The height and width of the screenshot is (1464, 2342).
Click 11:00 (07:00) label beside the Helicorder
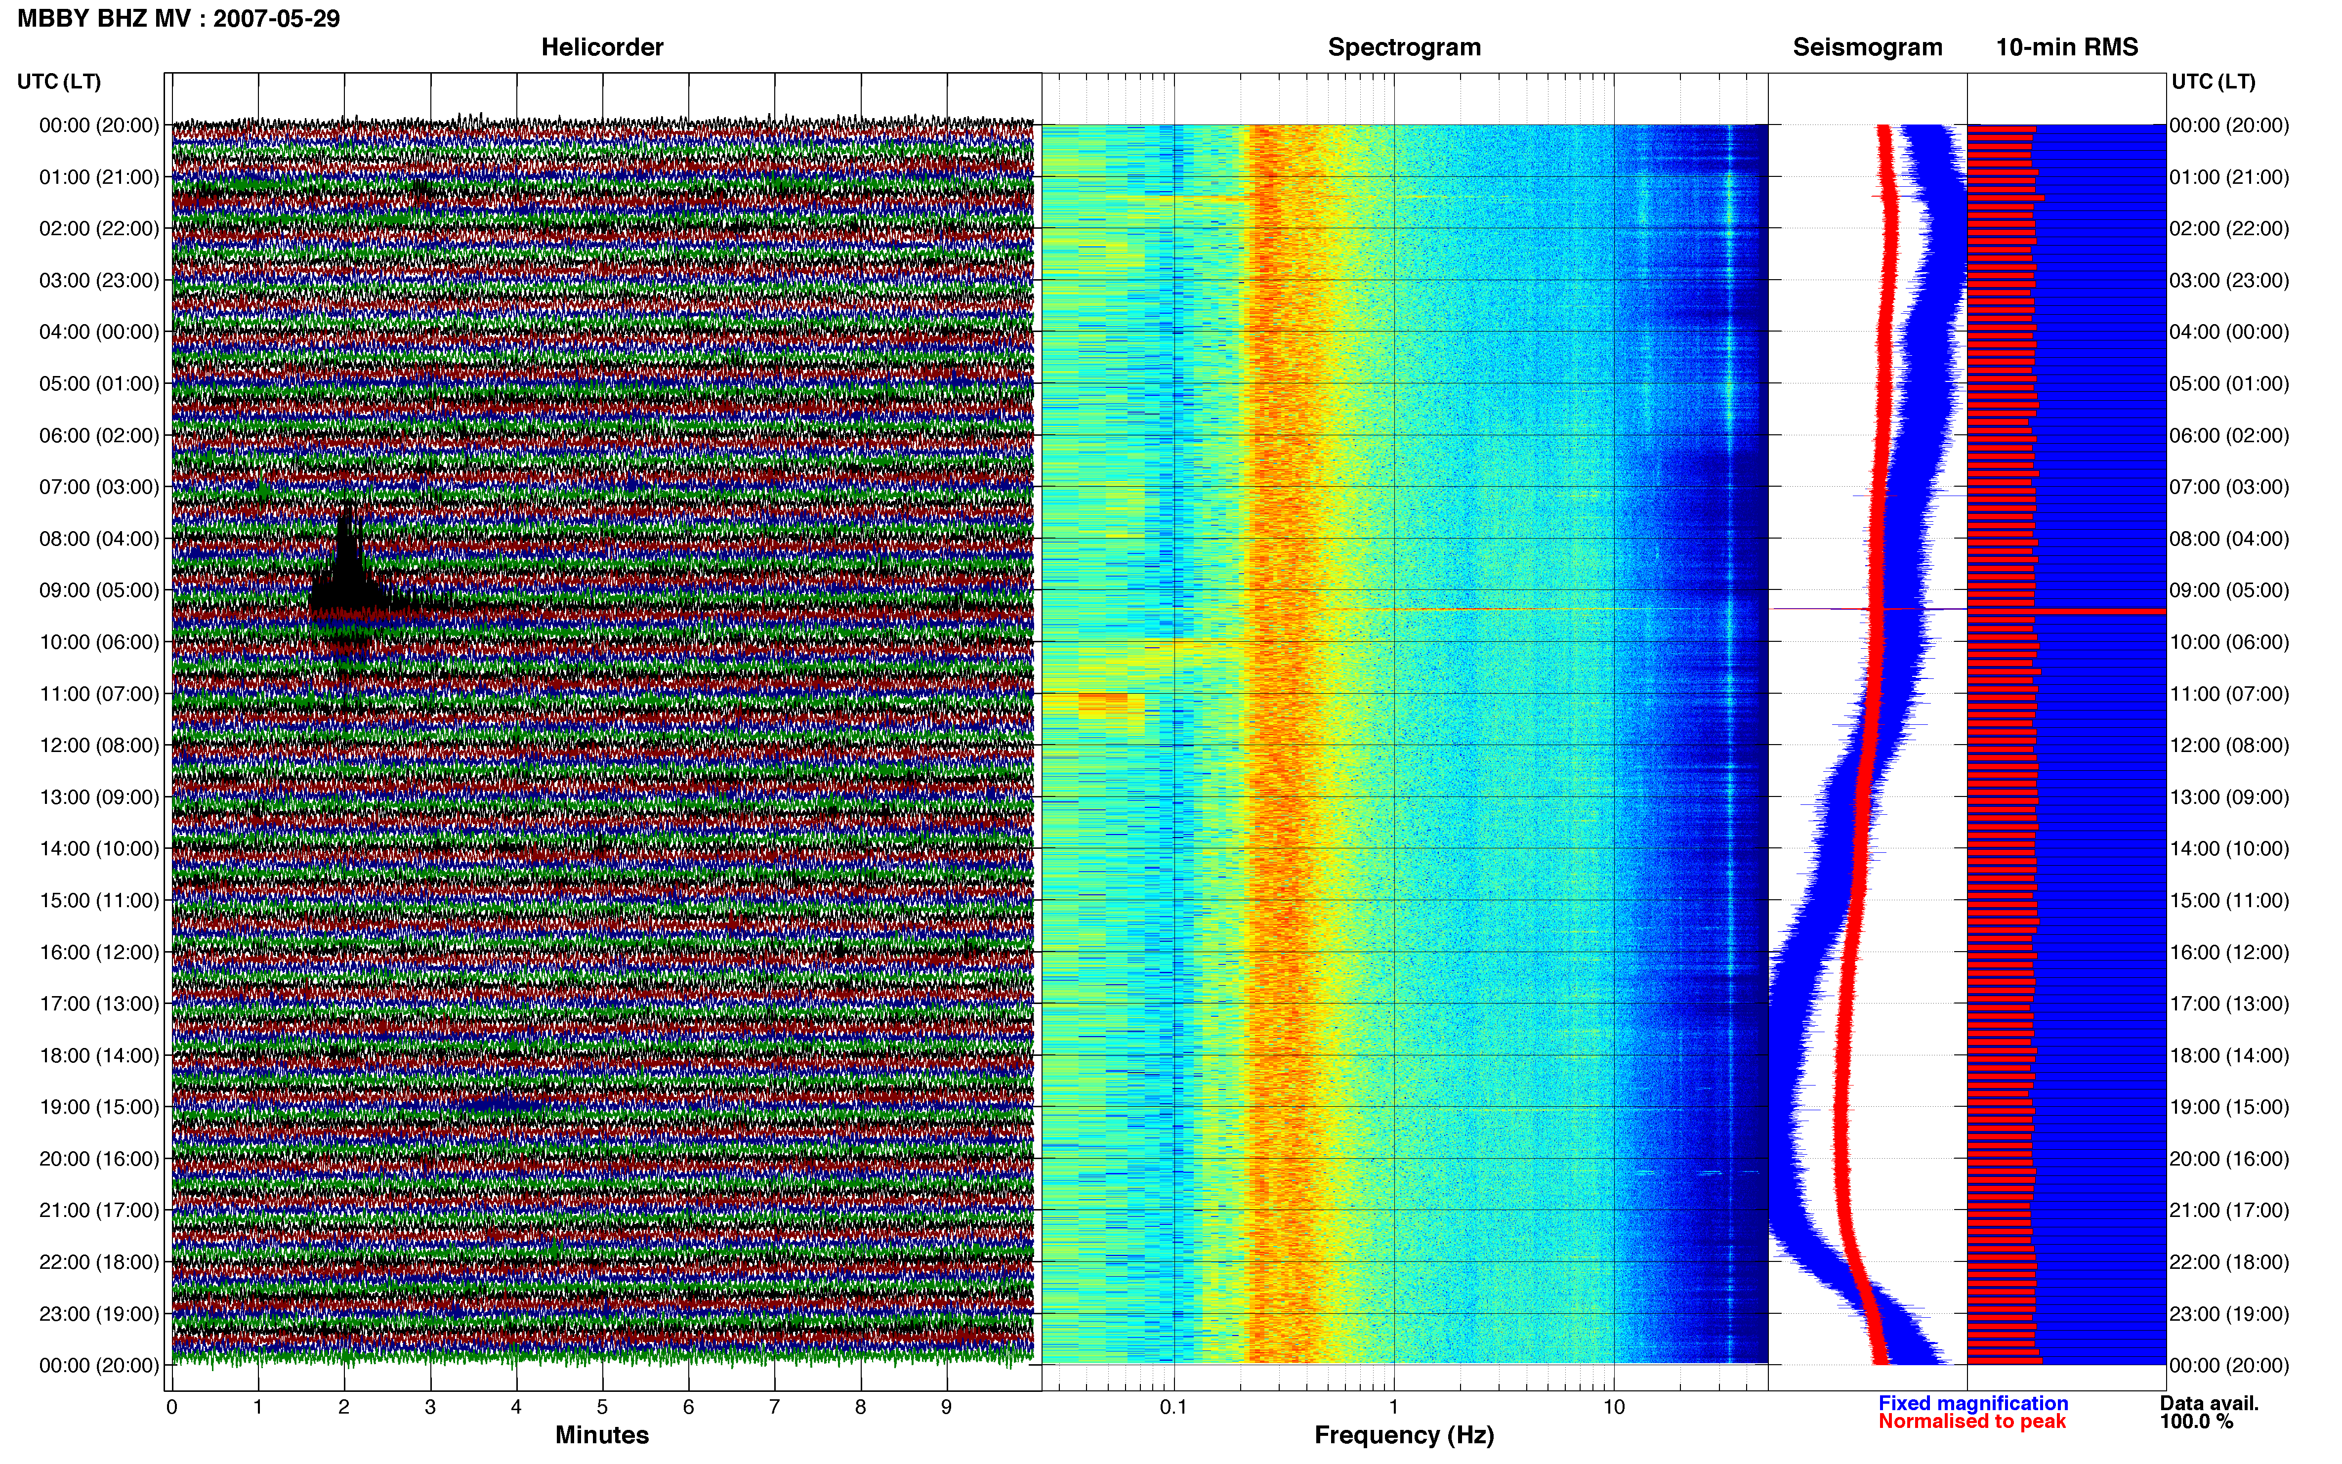[x=99, y=694]
